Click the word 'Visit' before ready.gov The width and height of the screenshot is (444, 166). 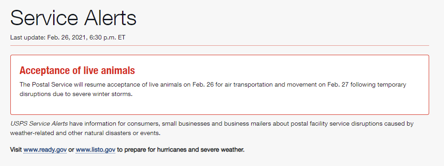click(16, 150)
